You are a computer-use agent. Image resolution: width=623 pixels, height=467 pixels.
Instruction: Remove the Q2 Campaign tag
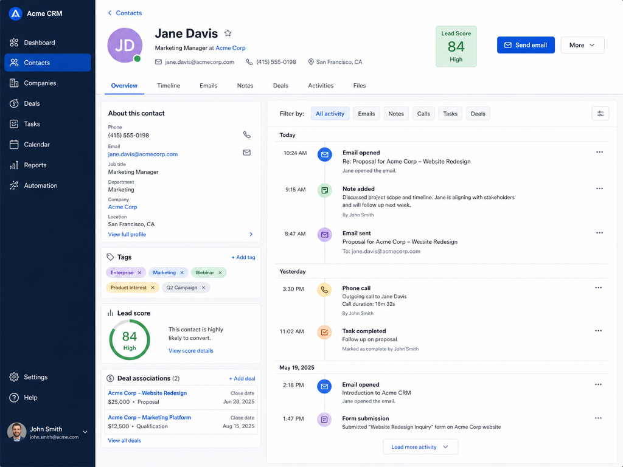click(x=203, y=288)
